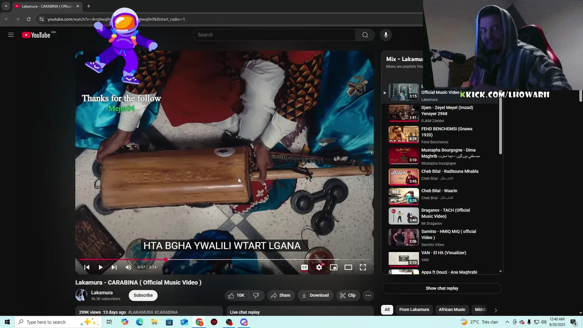The image size is (583, 328).
Task: Show hidden system tray icons
Action: pos(507,322)
